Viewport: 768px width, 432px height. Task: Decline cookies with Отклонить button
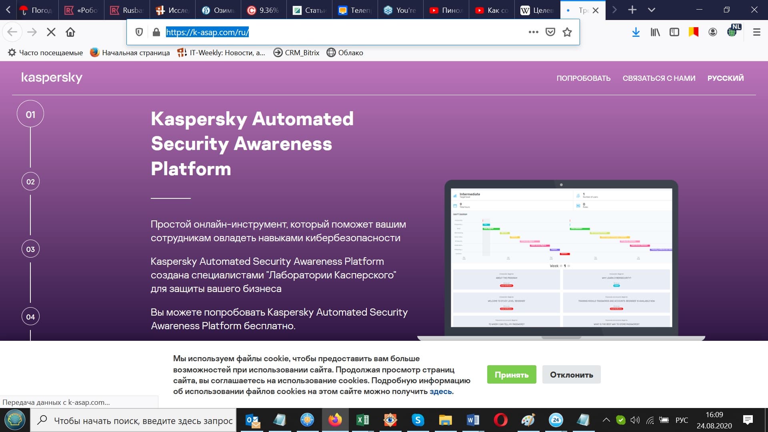(571, 374)
